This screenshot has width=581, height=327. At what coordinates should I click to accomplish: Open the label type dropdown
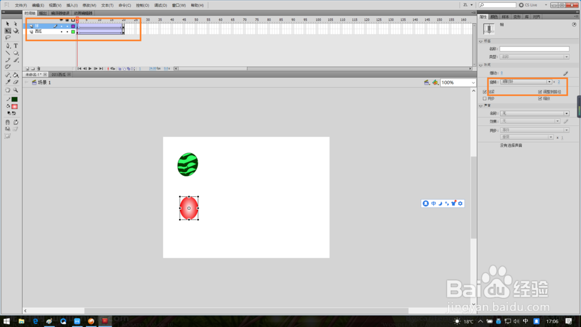coord(535,57)
